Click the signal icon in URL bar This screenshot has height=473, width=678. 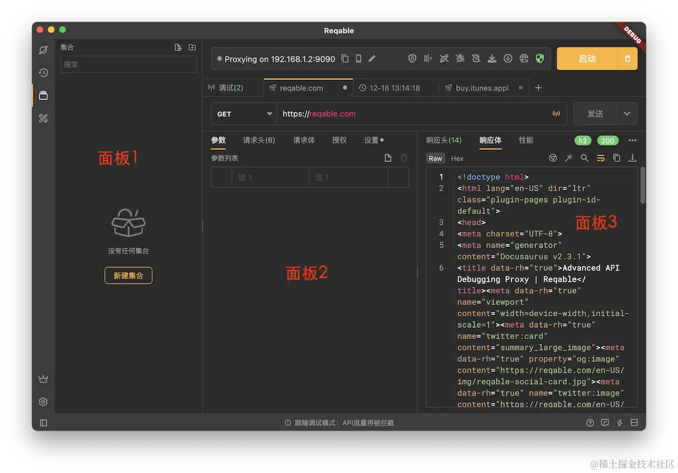pyautogui.click(x=556, y=114)
